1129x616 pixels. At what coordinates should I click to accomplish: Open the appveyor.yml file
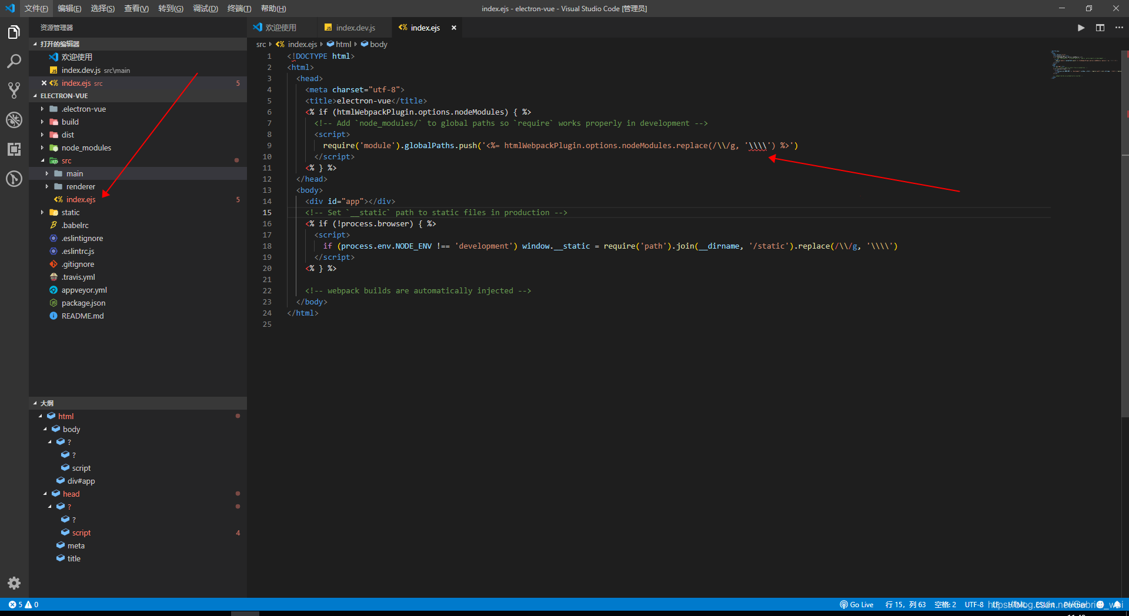tap(138, 290)
